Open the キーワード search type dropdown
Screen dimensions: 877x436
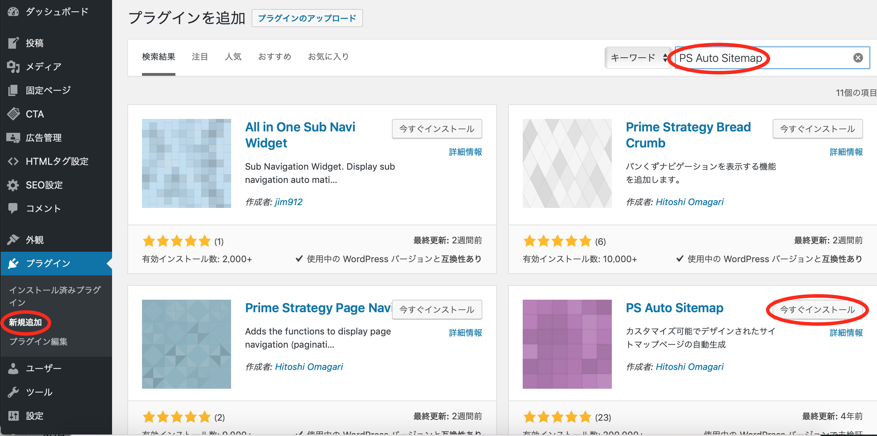point(639,58)
